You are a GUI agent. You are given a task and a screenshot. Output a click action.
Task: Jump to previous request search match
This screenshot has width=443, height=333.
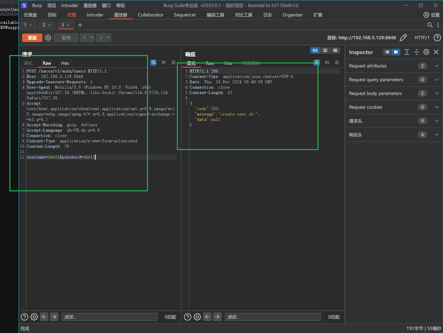(44, 317)
